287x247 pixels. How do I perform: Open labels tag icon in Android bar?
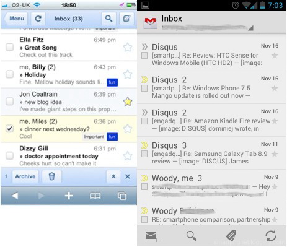tap(231, 236)
